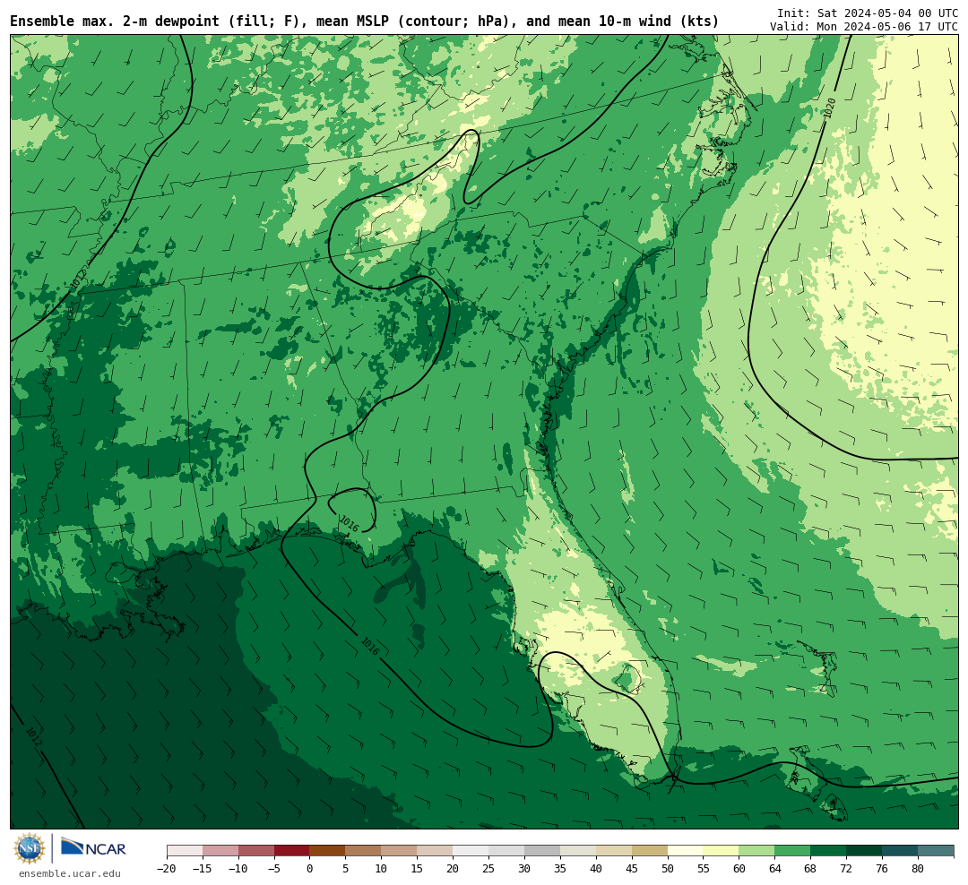Click the colorbar tick label 64
The height and width of the screenshot is (885, 968).
coord(775,869)
